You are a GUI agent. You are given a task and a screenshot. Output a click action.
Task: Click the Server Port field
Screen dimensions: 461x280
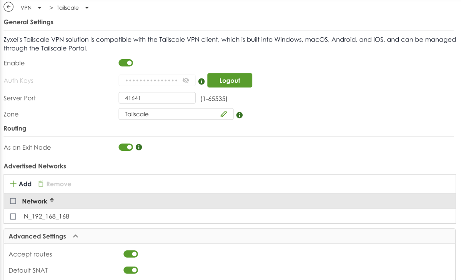157,98
